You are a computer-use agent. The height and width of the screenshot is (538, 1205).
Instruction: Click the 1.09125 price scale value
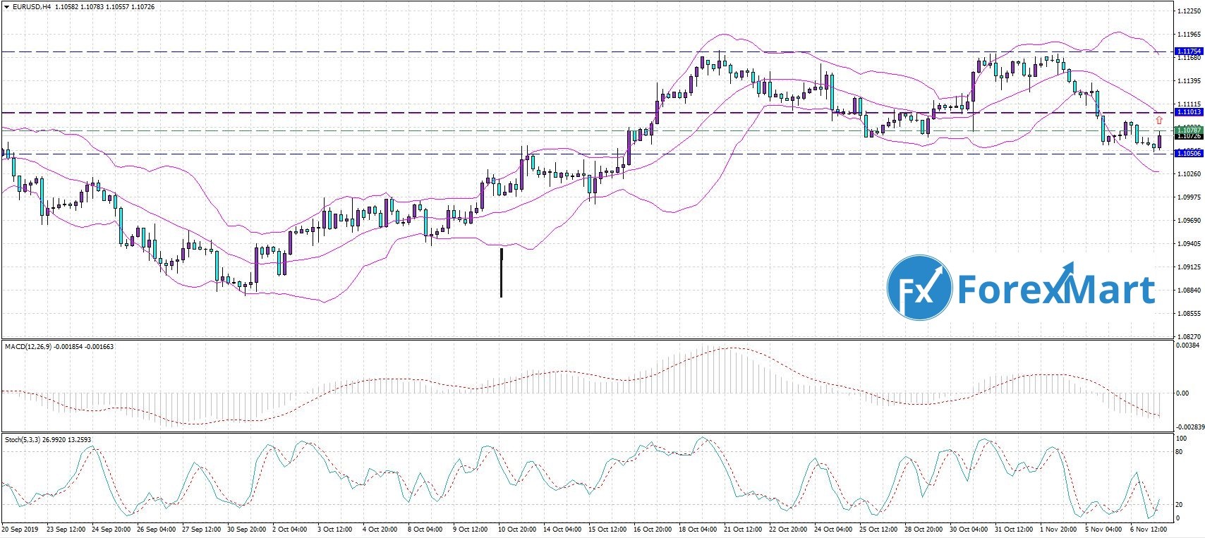click(1188, 267)
